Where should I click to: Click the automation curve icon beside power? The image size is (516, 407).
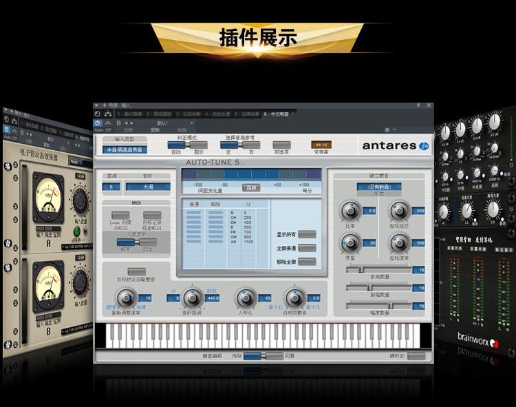click(x=108, y=123)
